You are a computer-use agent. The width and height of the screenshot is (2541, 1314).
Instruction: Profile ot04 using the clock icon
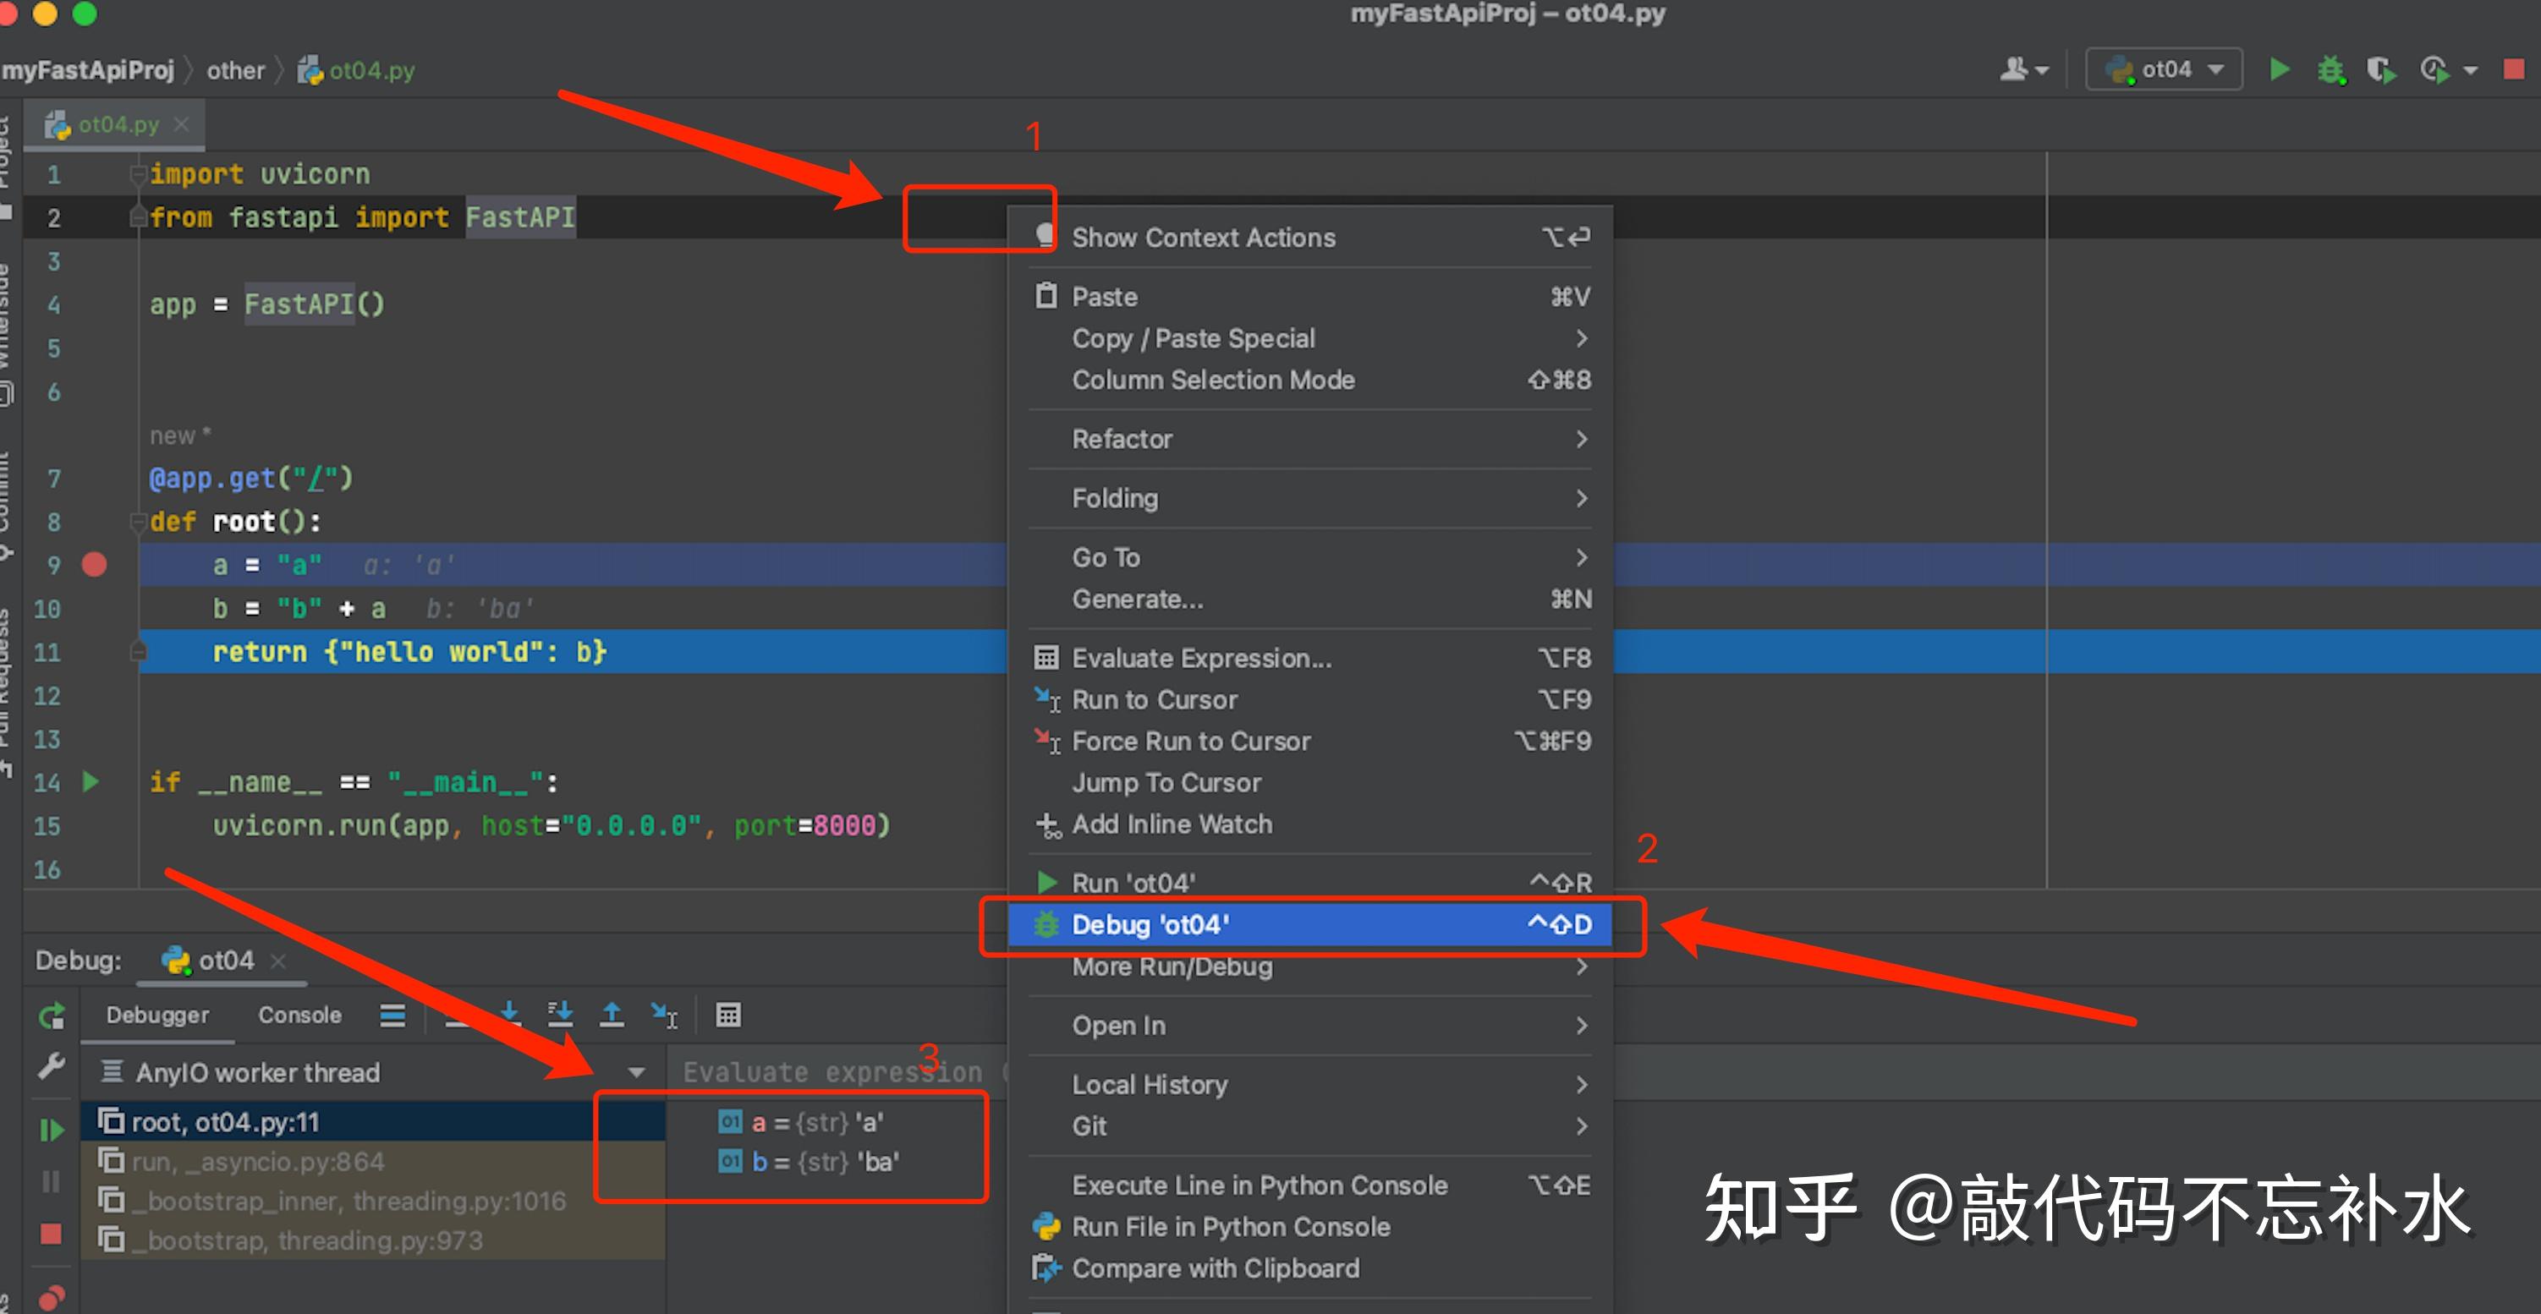(x=2433, y=71)
